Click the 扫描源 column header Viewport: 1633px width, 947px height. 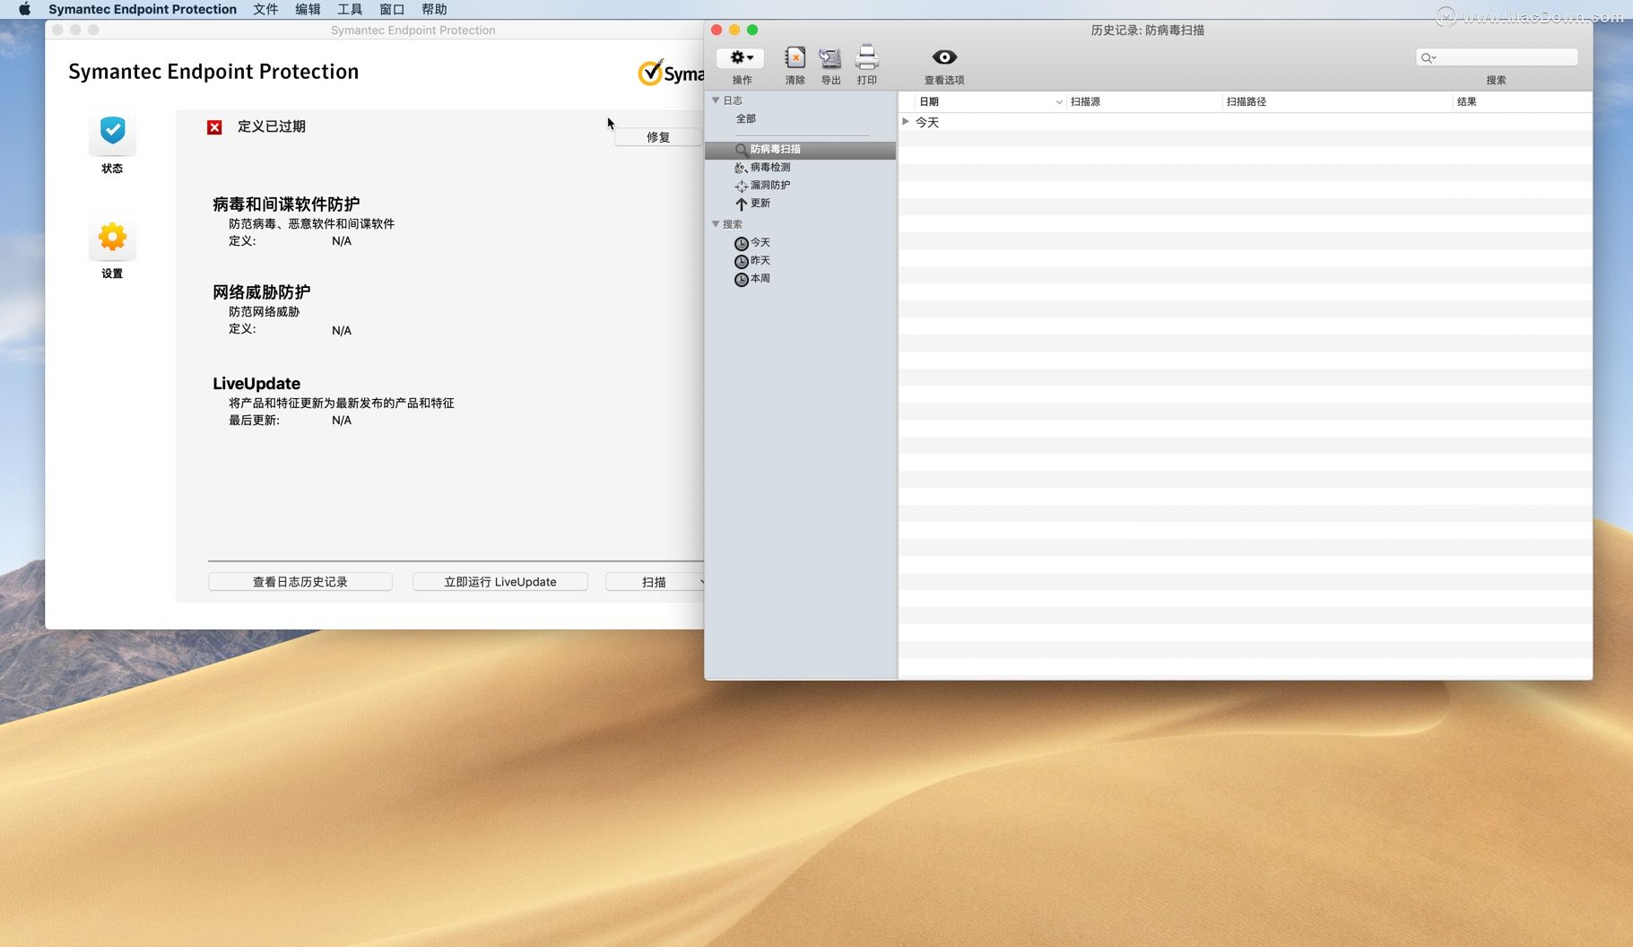[1143, 101]
